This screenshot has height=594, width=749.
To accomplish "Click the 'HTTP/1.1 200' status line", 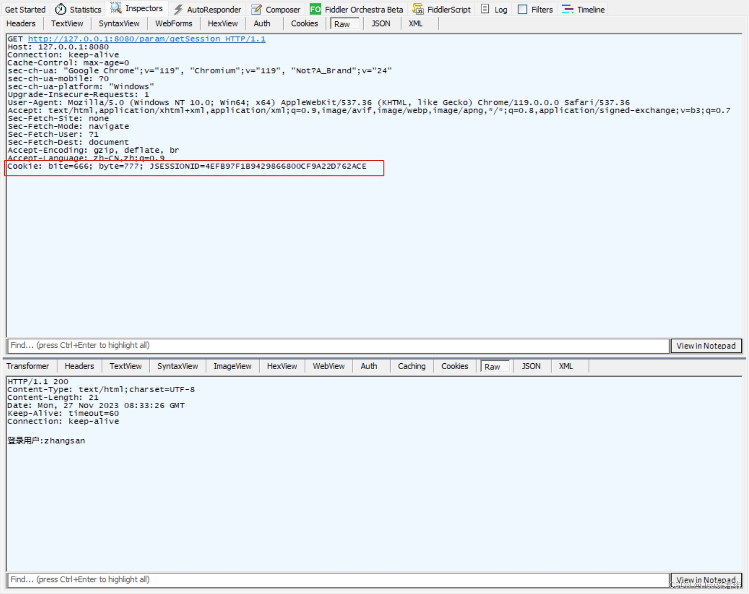I will pyautogui.click(x=38, y=382).
